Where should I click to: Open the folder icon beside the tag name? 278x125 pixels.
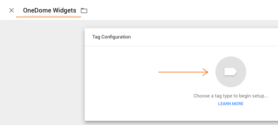[84, 11]
